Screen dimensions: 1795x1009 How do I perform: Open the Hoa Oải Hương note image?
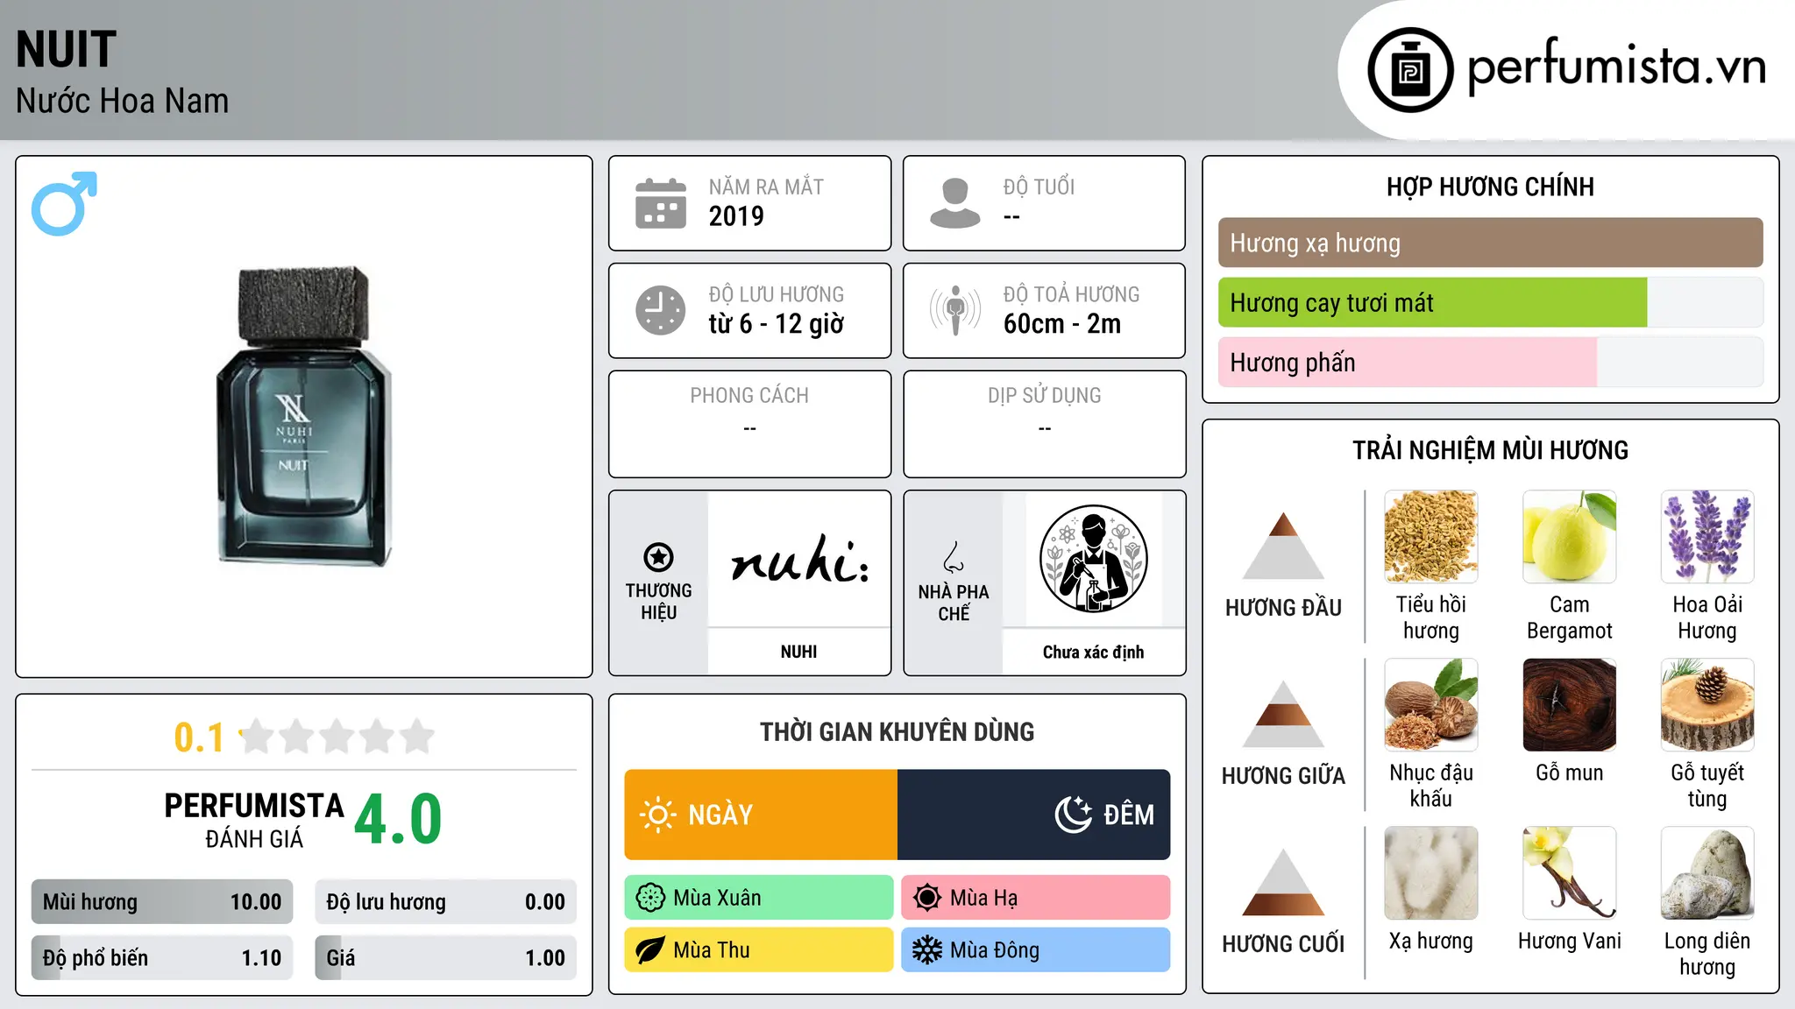[1706, 537]
